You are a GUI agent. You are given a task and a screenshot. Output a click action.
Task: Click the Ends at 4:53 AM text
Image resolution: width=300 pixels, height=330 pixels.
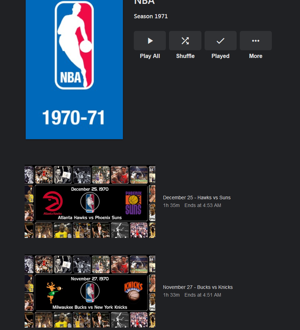click(x=203, y=205)
